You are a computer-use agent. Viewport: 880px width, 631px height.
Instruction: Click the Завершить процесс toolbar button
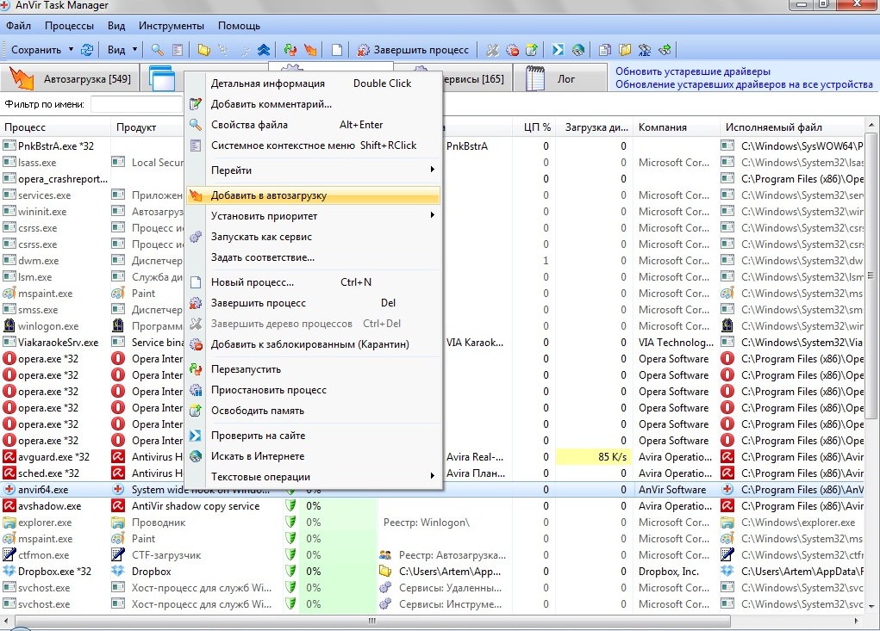click(x=413, y=50)
